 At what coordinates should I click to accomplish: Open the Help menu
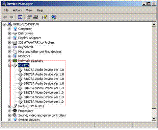[x=40, y=10]
